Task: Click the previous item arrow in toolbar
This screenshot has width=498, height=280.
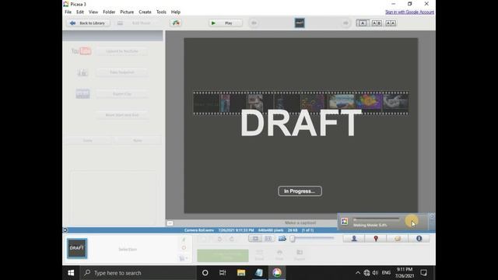Action: point(254,23)
